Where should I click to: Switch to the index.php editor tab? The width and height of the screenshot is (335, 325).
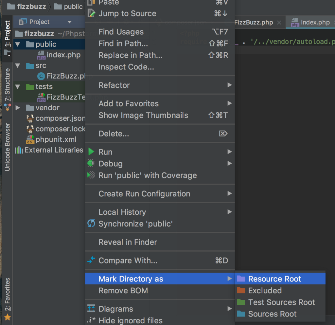pos(311,22)
